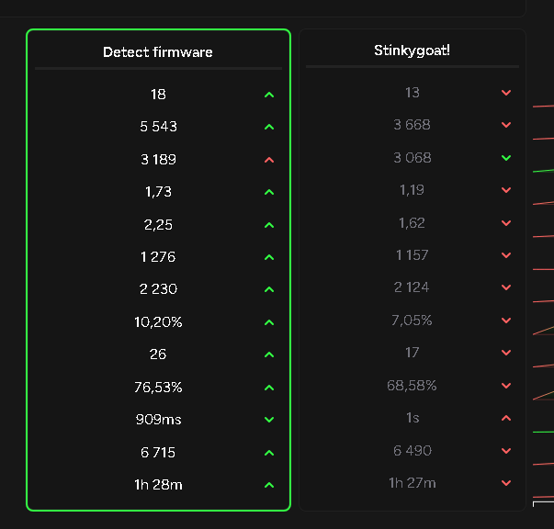Select the value 909ms

tap(158, 420)
